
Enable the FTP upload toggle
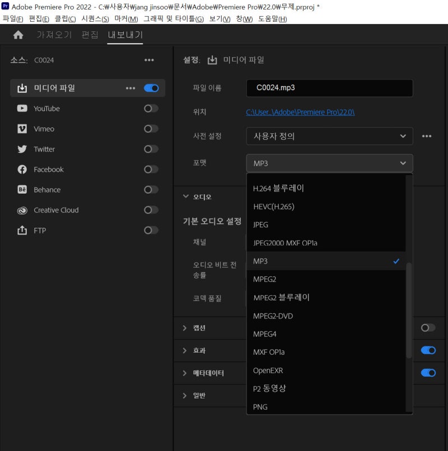151,231
